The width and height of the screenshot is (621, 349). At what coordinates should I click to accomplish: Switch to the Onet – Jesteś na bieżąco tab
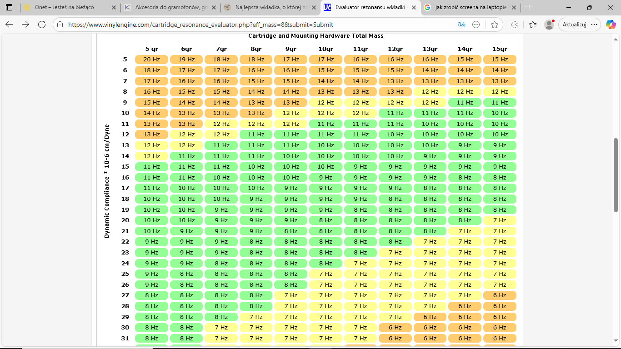pyautogui.click(x=64, y=8)
